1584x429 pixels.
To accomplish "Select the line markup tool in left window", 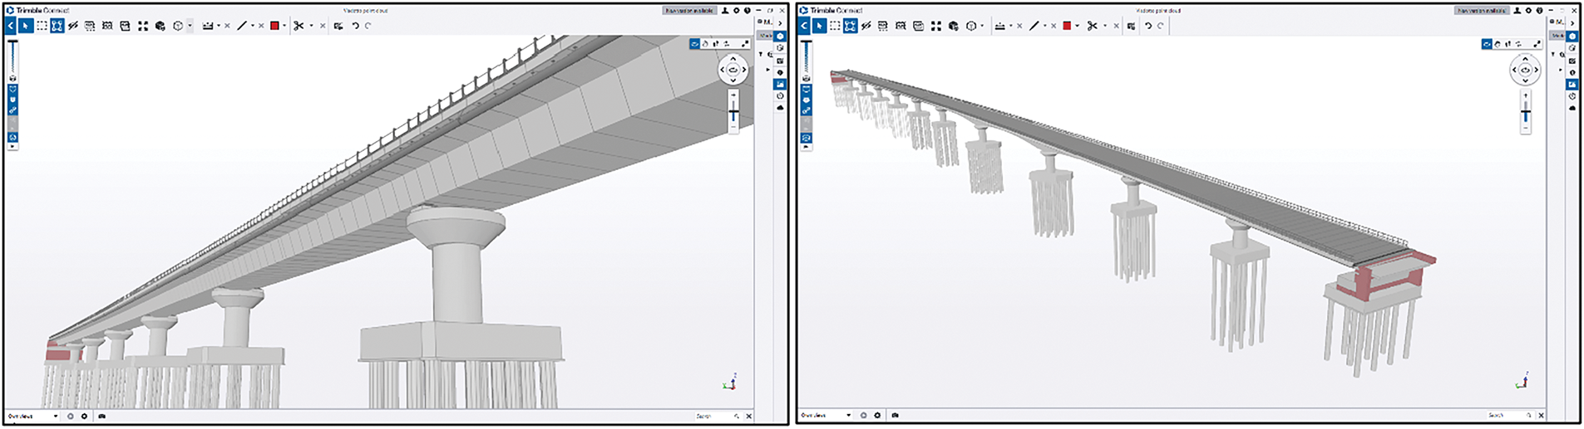I will (242, 26).
